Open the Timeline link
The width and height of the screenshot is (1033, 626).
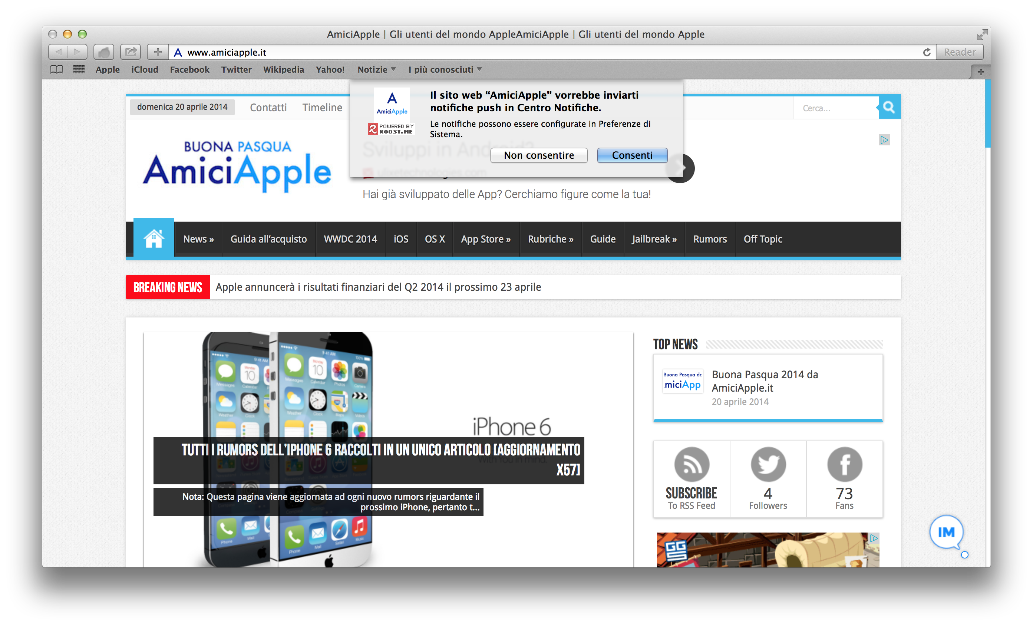coord(322,107)
